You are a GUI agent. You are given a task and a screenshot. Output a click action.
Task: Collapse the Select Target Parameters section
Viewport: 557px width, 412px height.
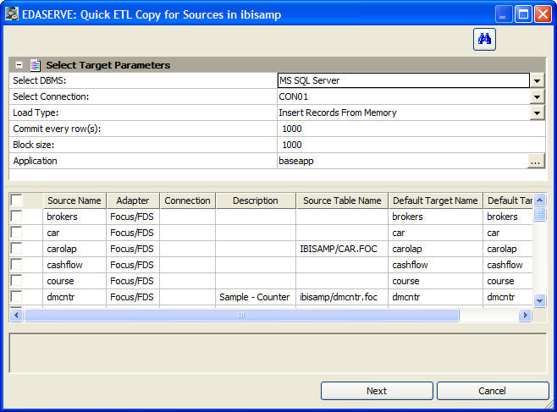point(19,65)
